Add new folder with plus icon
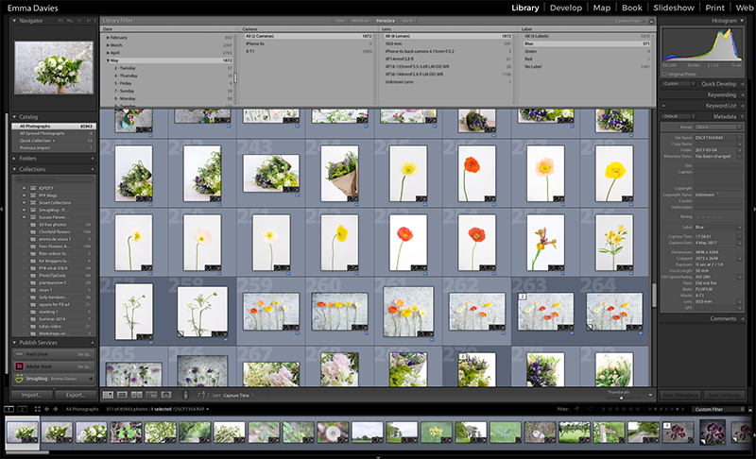The width and height of the screenshot is (756, 459). point(93,159)
